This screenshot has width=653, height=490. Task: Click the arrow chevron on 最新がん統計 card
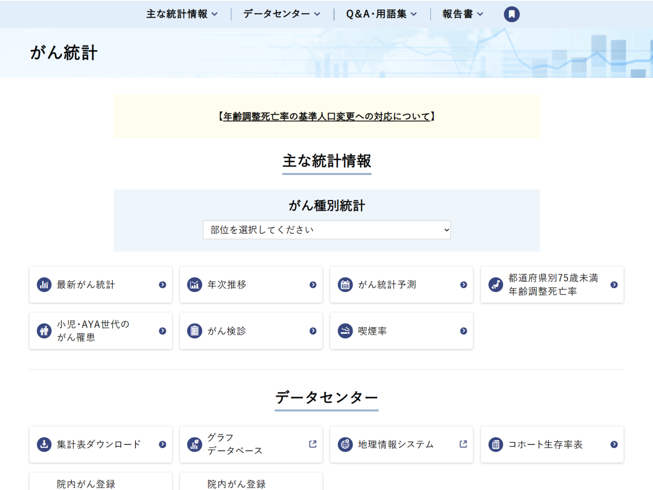pyautogui.click(x=162, y=285)
